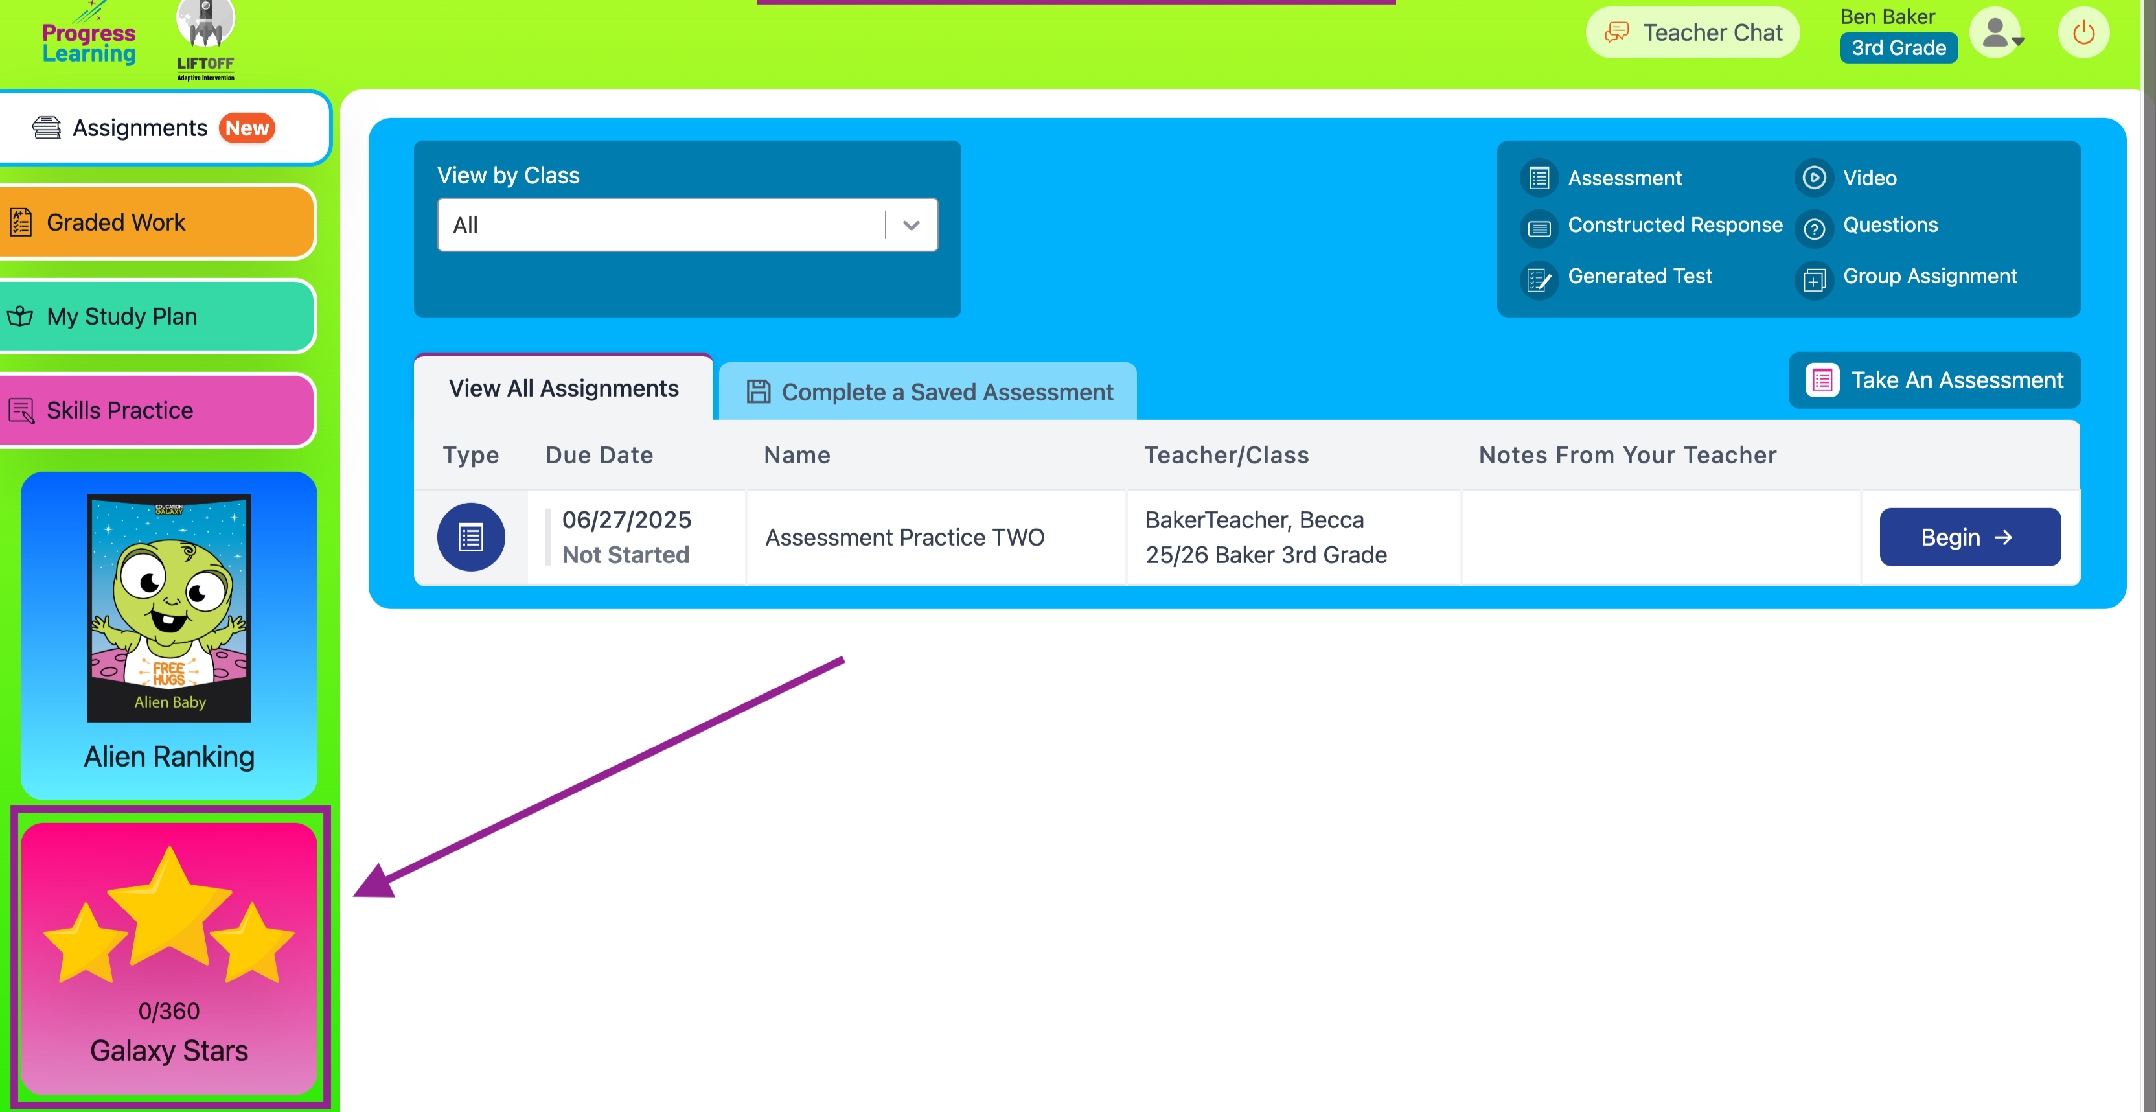Click the Group Assignment legend icon

point(1814,279)
